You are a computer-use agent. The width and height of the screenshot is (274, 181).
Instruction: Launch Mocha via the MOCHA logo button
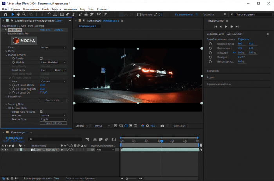pyautogui.click(x=24, y=41)
